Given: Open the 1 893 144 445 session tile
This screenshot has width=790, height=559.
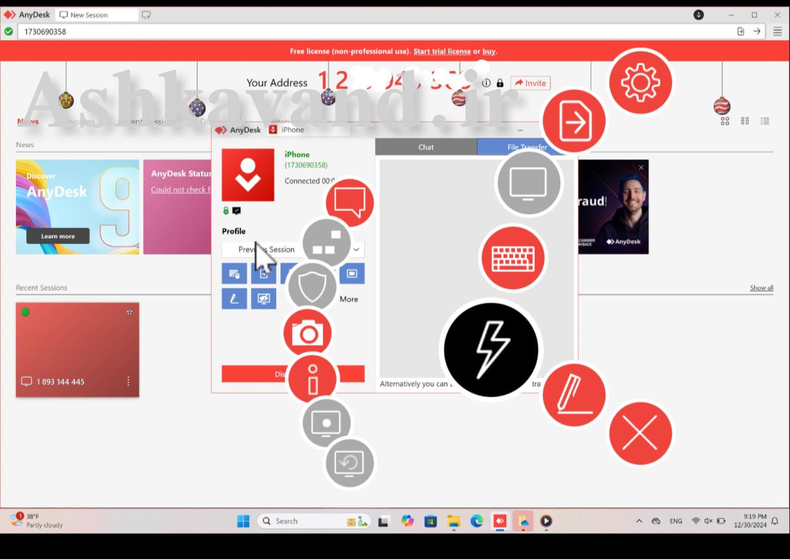Looking at the screenshot, I should tap(77, 350).
